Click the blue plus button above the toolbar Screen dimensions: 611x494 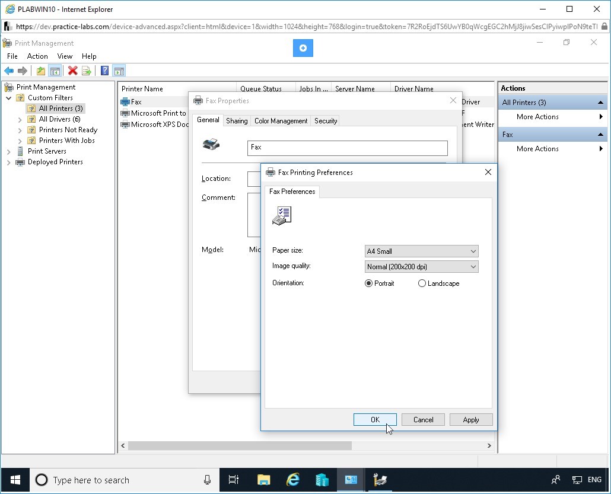point(303,48)
